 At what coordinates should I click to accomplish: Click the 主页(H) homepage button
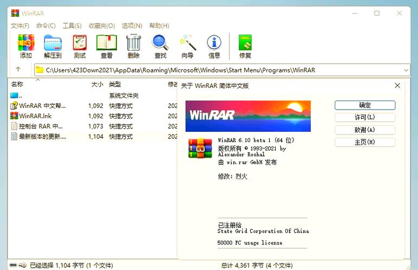coord(365,142)
